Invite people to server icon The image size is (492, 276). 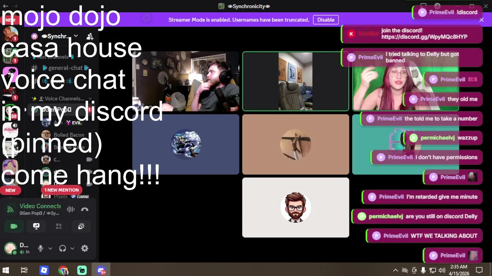pyautogui.click(x=90, y=36)
